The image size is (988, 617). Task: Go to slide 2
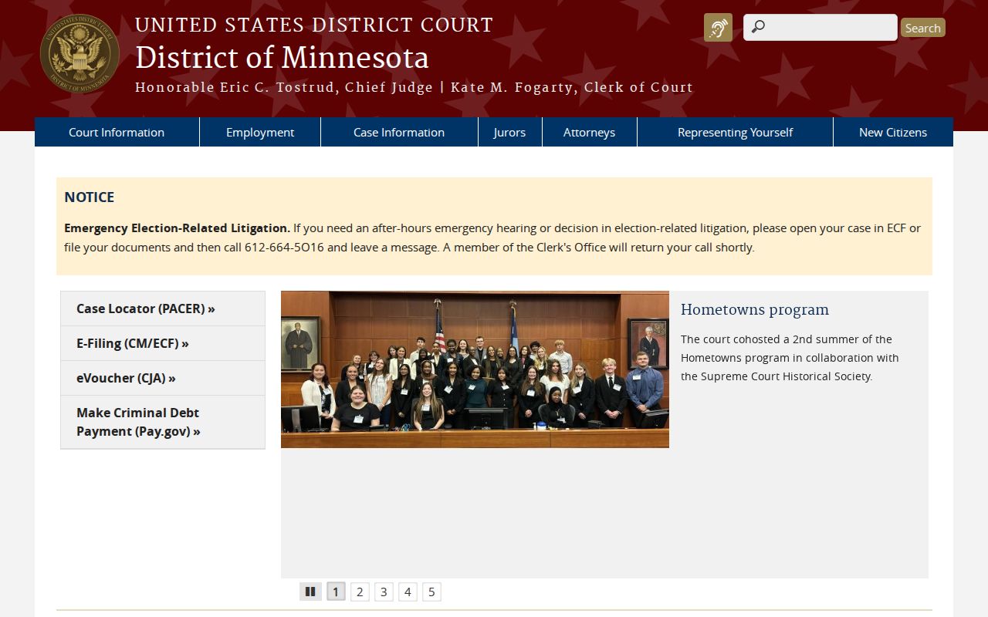tap(360, 592)
